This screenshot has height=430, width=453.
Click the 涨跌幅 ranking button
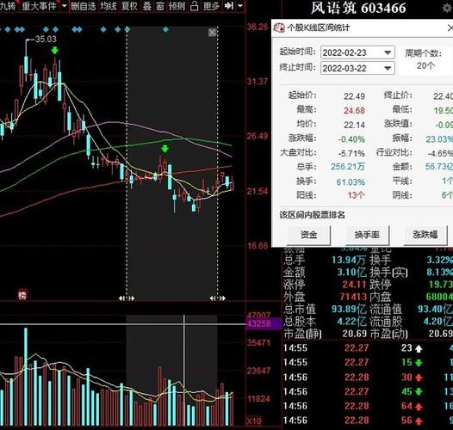pyautogui.click(x=425, y=235)
